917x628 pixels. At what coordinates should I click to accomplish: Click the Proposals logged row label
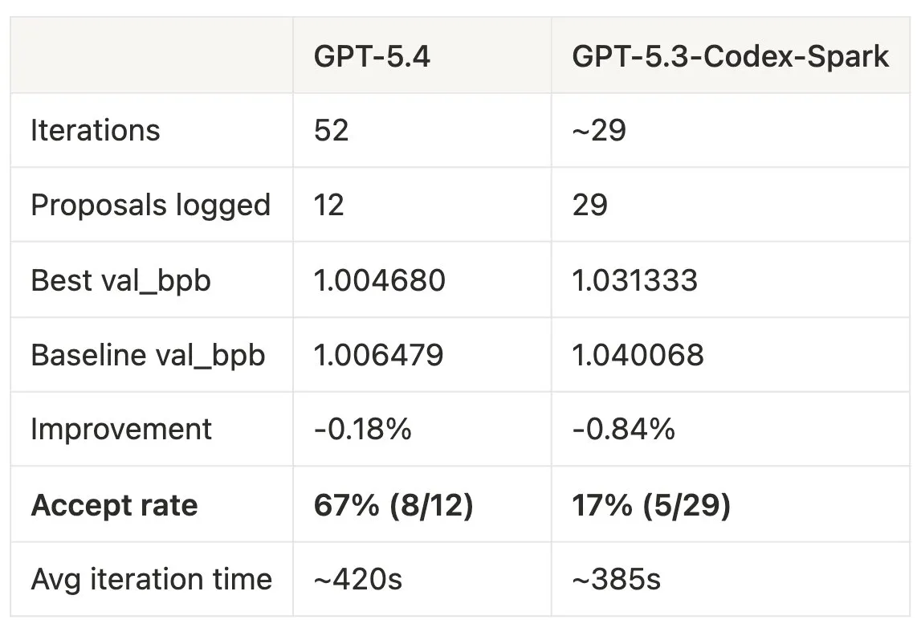150,205
